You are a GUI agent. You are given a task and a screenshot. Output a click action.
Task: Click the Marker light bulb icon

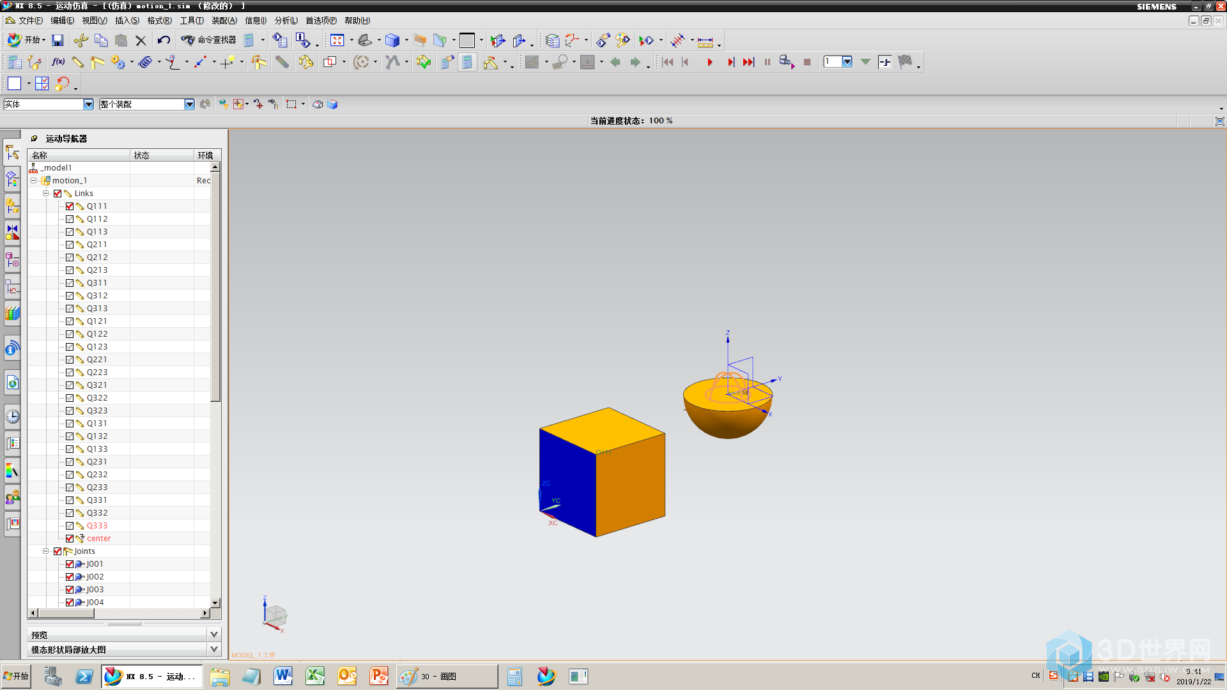tap(228, 62)
